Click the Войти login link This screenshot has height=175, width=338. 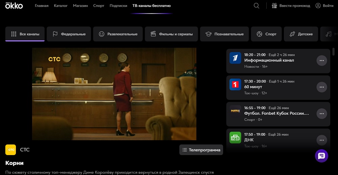click(x=324, y=6)
